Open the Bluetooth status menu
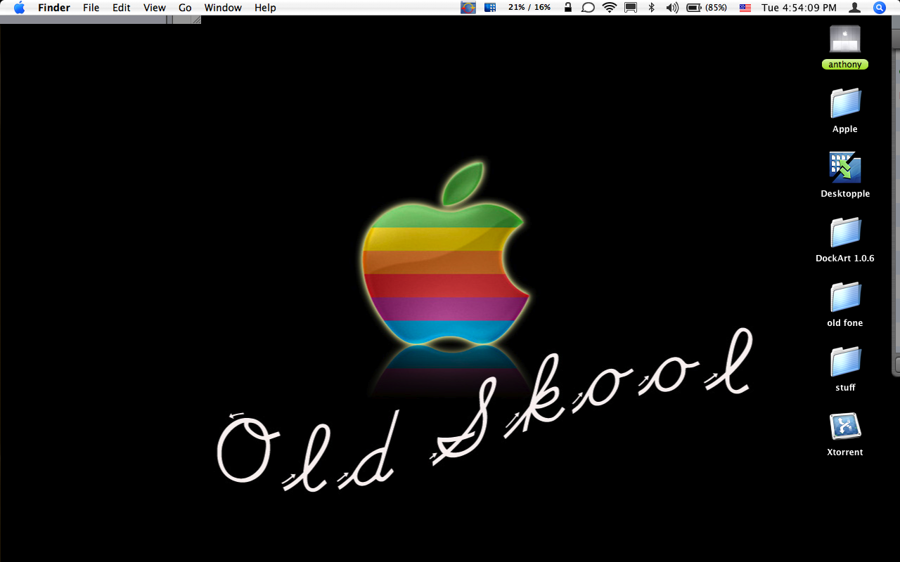The height and width of the screenshot is (562, 900). (x=651, y=8)
